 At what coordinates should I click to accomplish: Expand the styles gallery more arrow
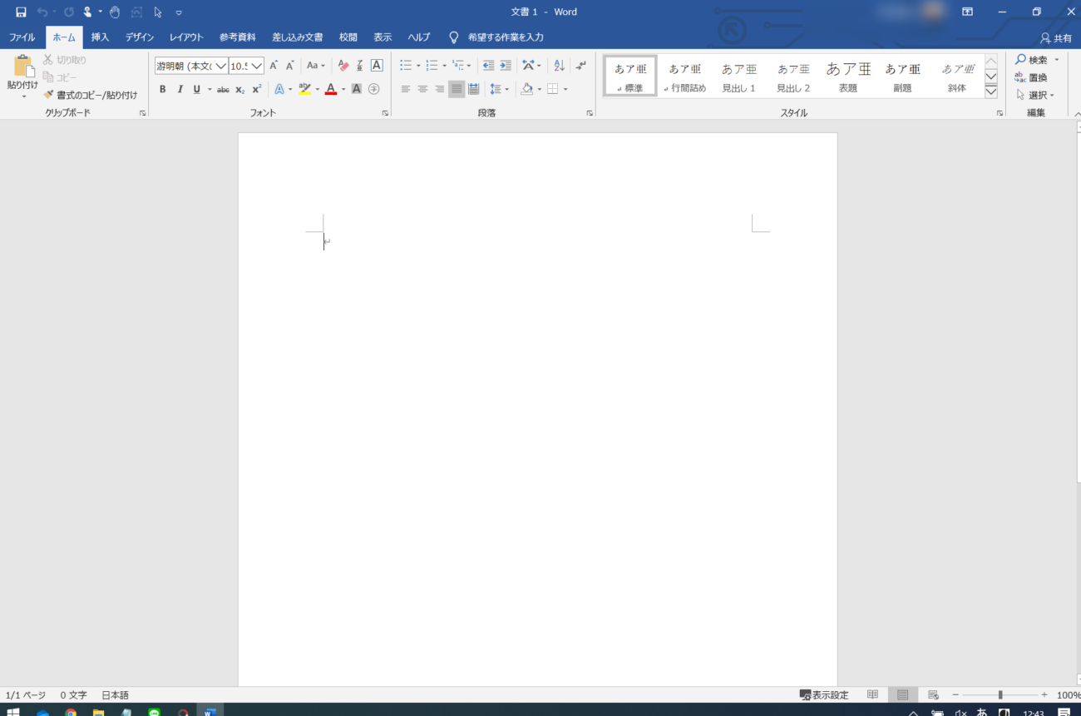pyautogui.click(x=990, y=91)
